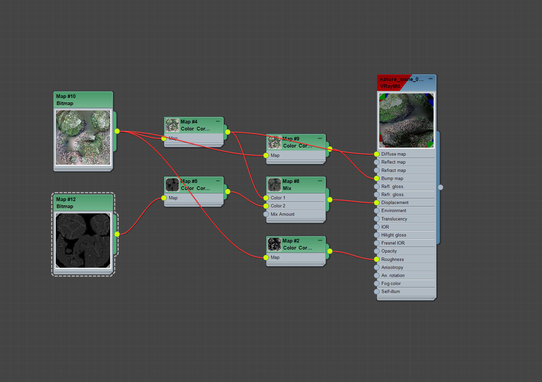Screen dimensions: 542x382
Task: Click the VRayMtl node output socket
Action: [x=440, y=187]
